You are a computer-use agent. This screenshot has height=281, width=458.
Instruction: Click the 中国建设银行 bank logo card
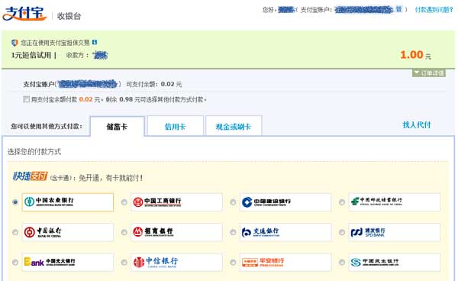click(x=285, y=202)
